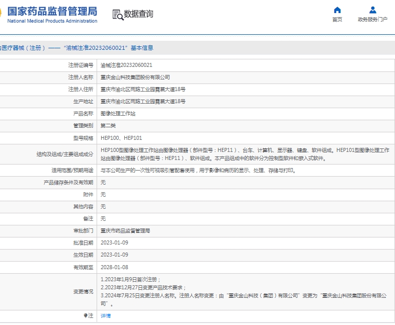Click the 审批部门 label
The width and height of the screenshot is (395, 325).
[x=83, y=231]
